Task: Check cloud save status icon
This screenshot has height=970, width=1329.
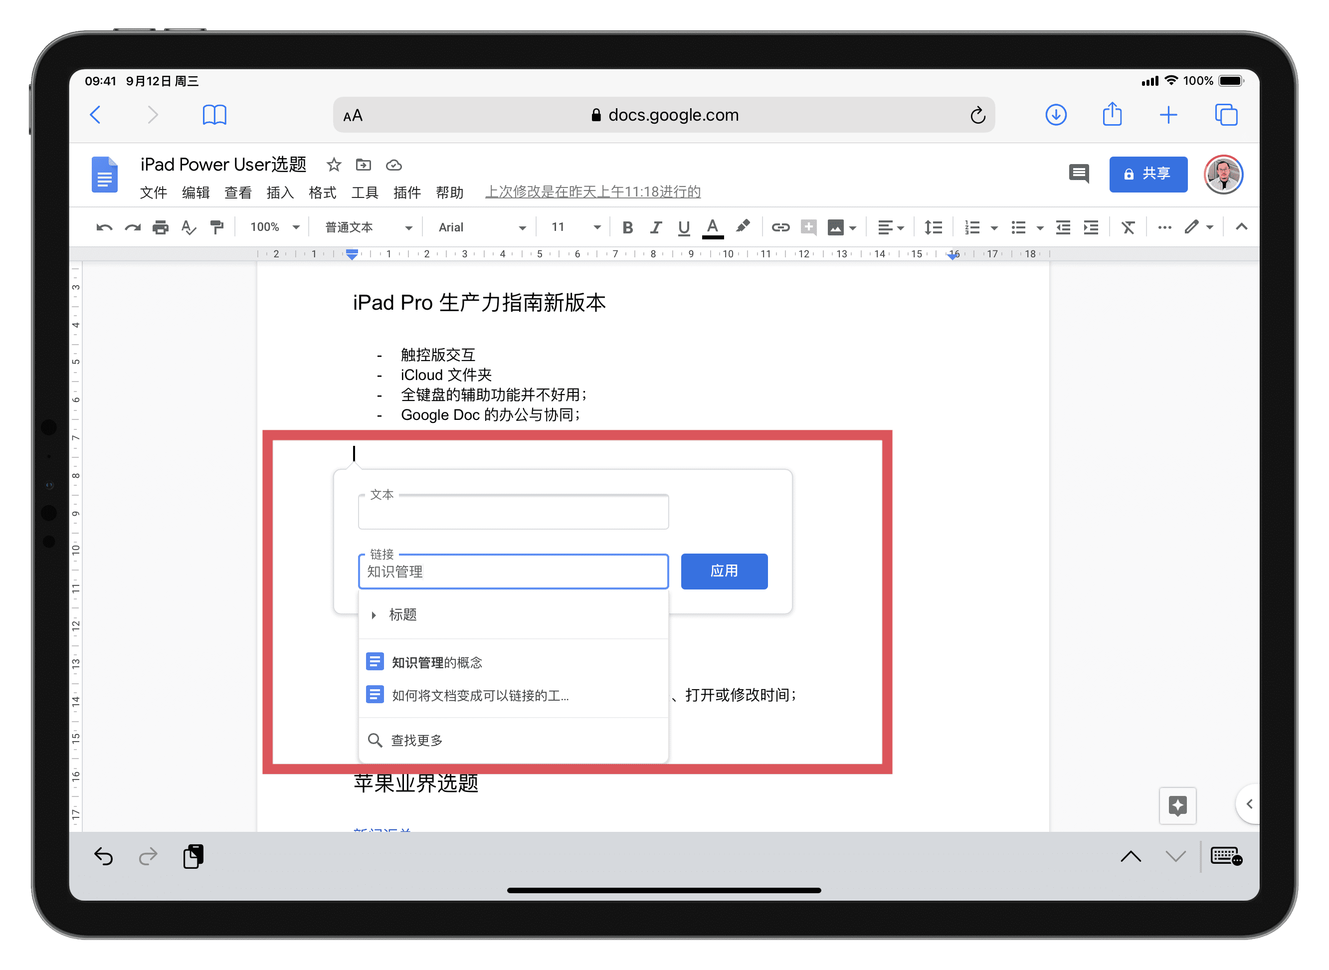Action: click(x=393, y=165)
